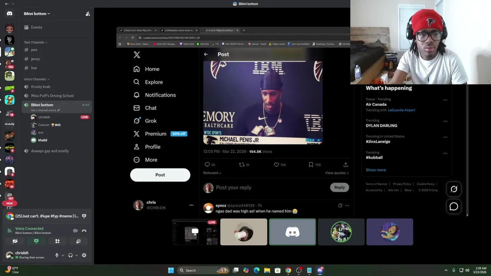Click the Windows taskbar Search box
Viewport: 491px width, 276px height.
coord(204,270)
